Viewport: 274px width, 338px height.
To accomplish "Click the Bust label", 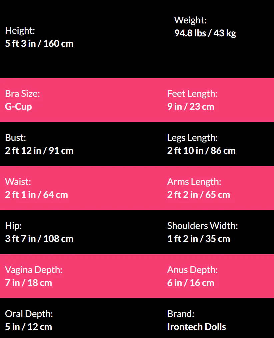I will coord(15,138).
